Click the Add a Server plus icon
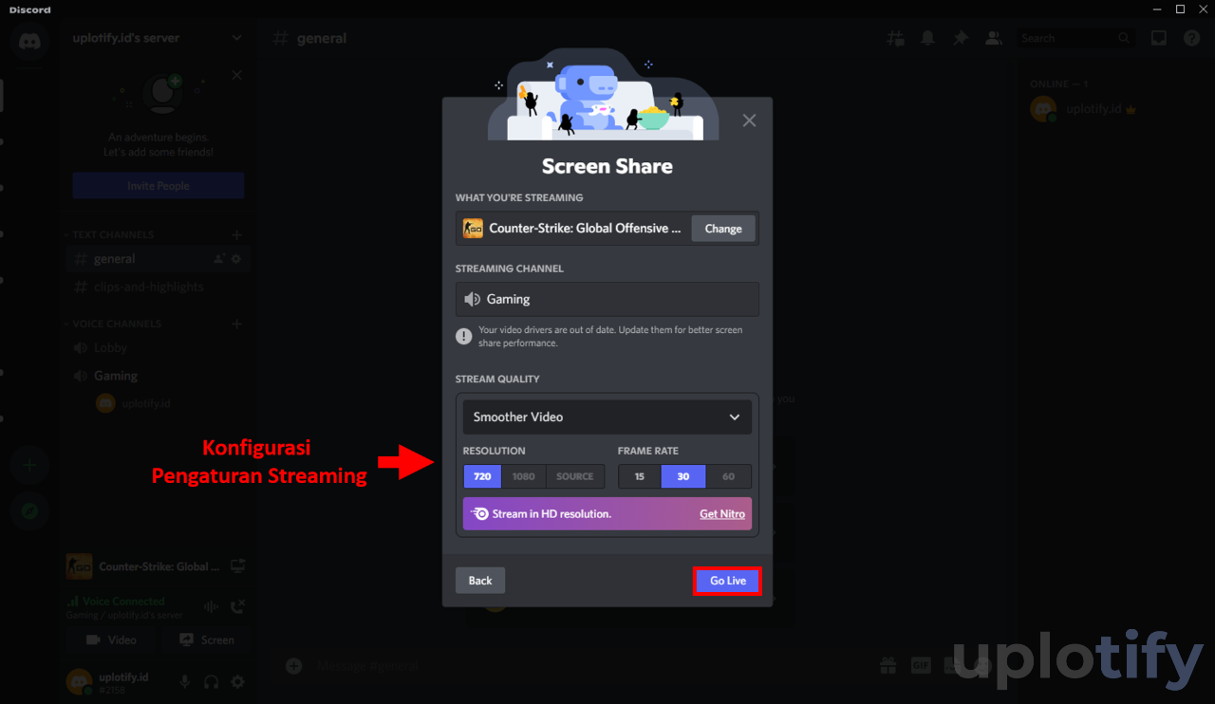This screenshot has width=1215, height=704. tap(30, 465)
